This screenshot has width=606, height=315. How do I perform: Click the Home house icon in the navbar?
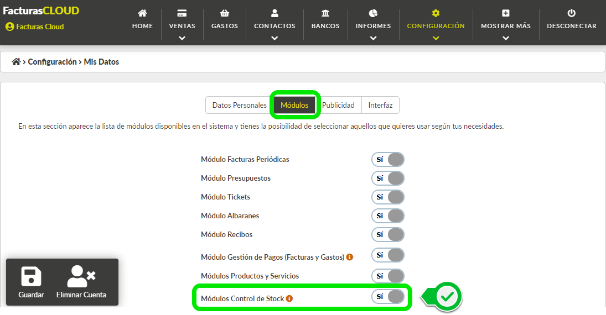tap(142, 13)
